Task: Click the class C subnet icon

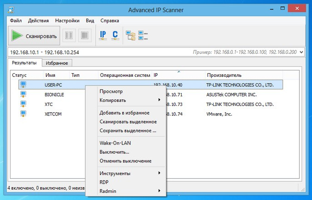Action: 115,35
